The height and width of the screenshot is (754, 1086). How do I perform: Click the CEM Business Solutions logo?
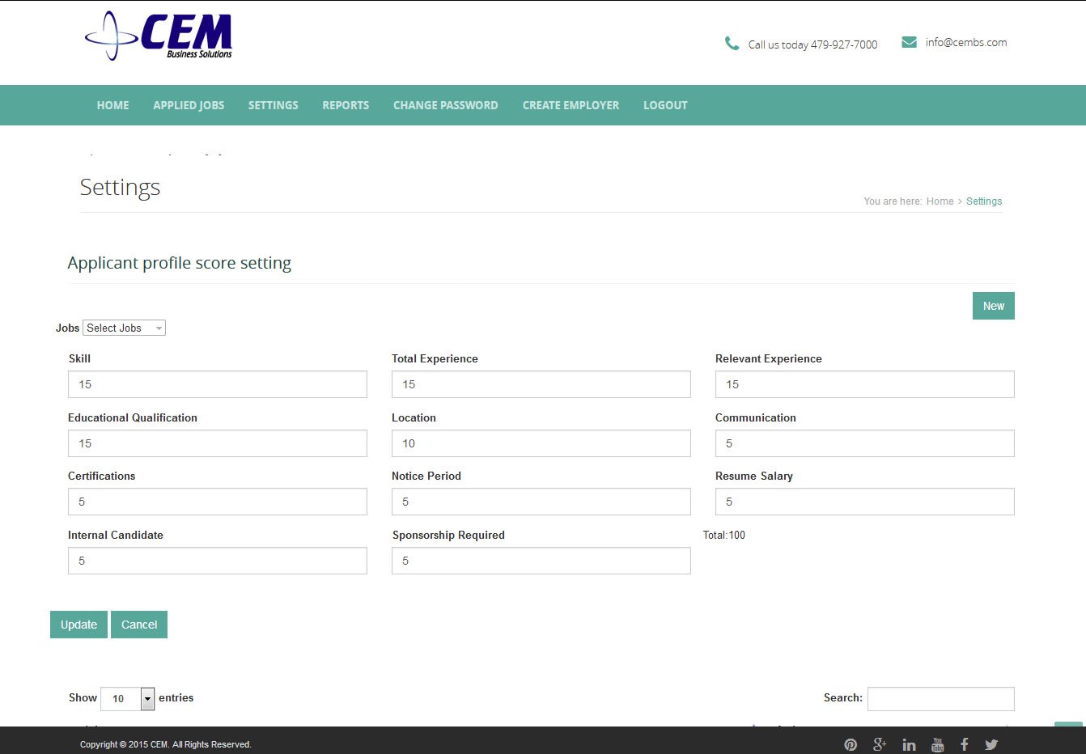(159, 36)
